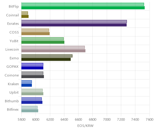The width and height of the screenshot is (154, 131).
Task: Click the light purple Exrates bar
Action: click(x=74, y=21)
